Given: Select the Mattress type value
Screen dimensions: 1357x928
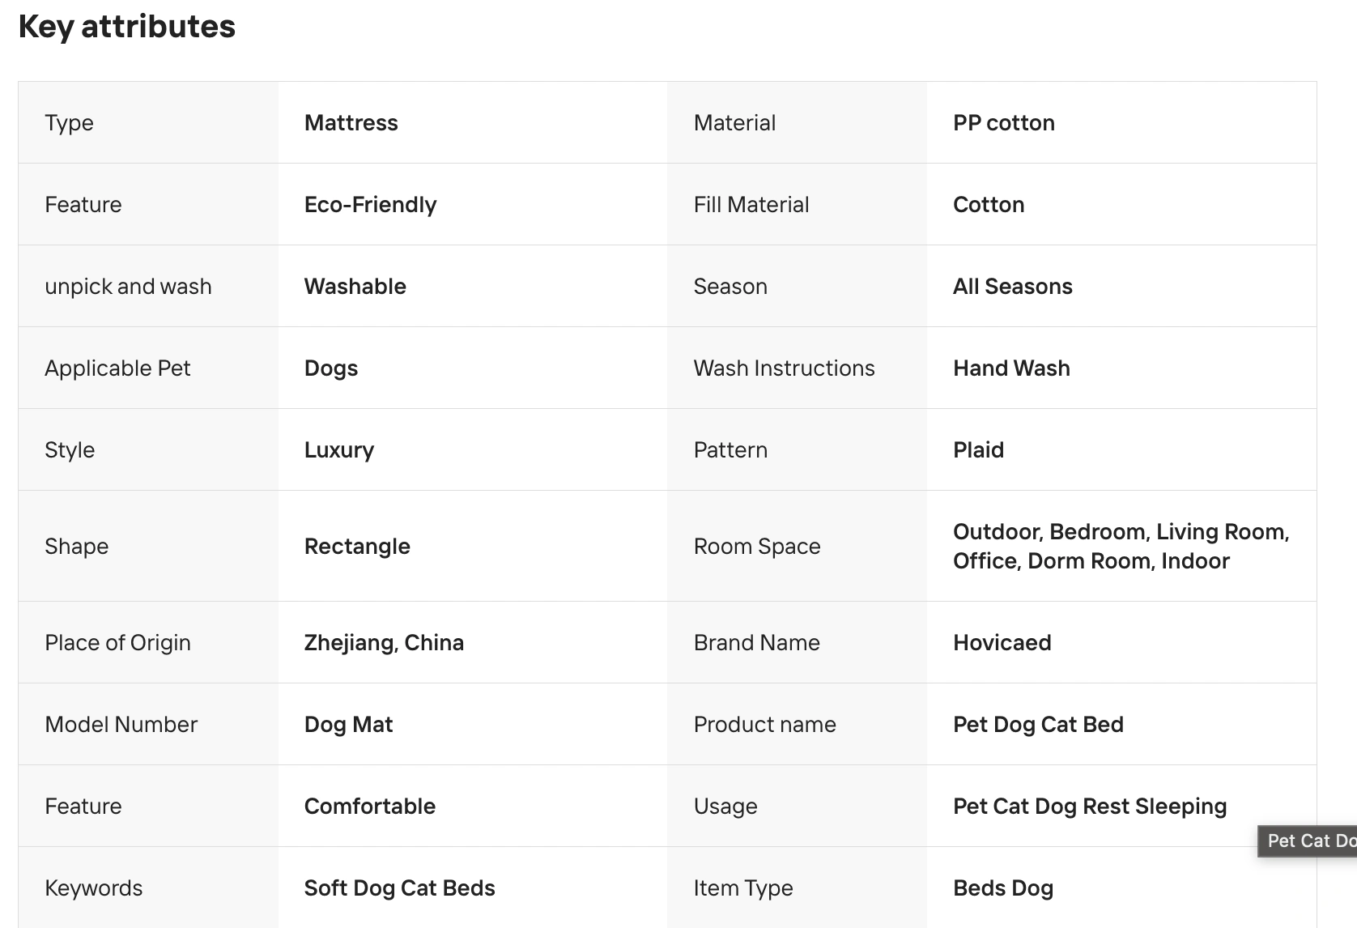Looking at the screenshot, I should coord(351,123).
